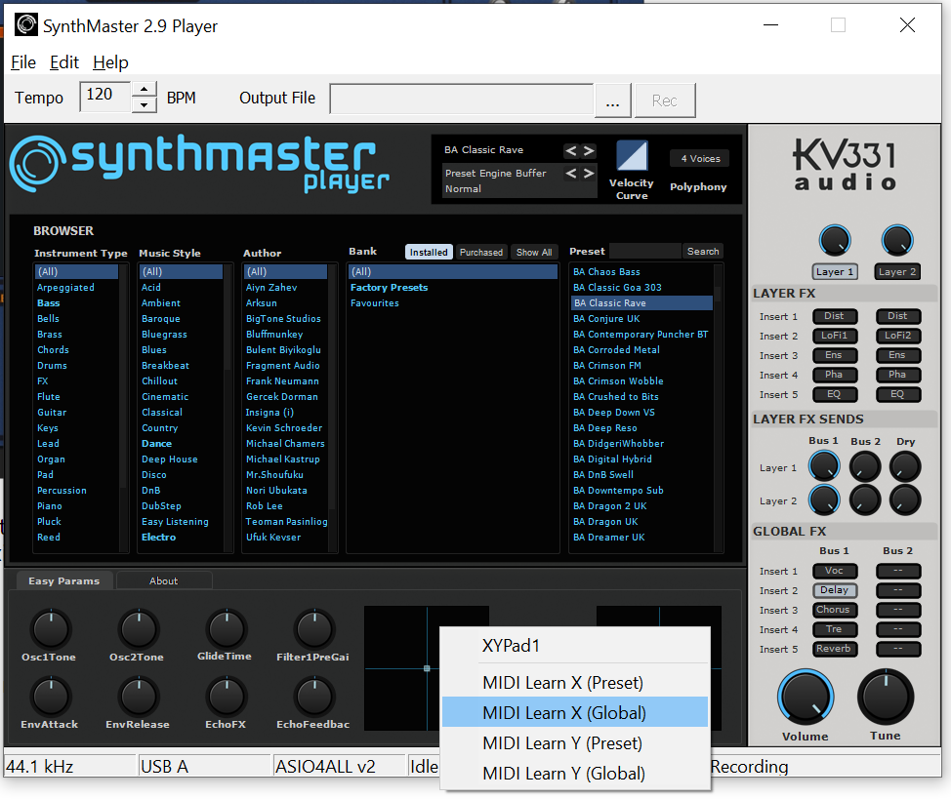This screenshot has height=799, width=951.
Task: Click the Search button in the Preset panel
Action: tap(702, 251)
